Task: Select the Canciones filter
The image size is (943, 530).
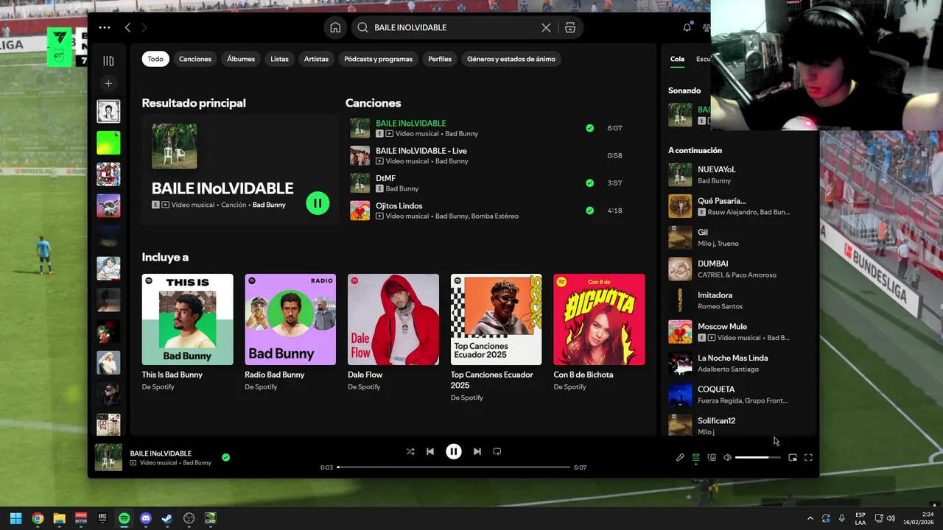Action: (195, 59)
